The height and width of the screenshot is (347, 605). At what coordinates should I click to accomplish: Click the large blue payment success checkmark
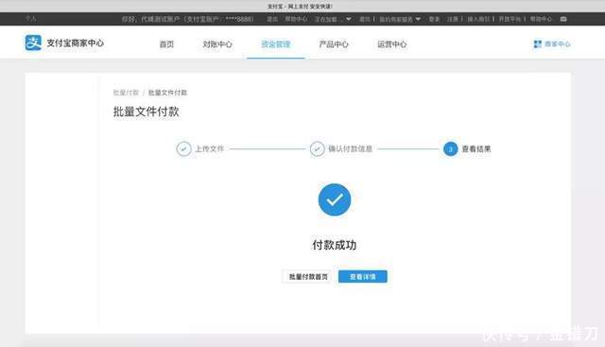coord(335,200)
